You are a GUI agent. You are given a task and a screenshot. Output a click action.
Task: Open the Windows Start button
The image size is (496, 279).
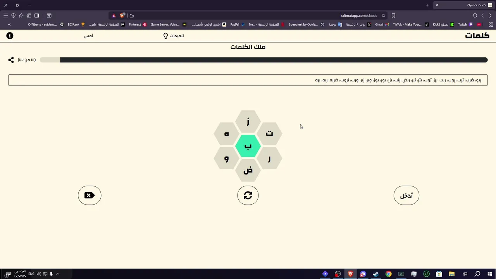pos(490,274)
